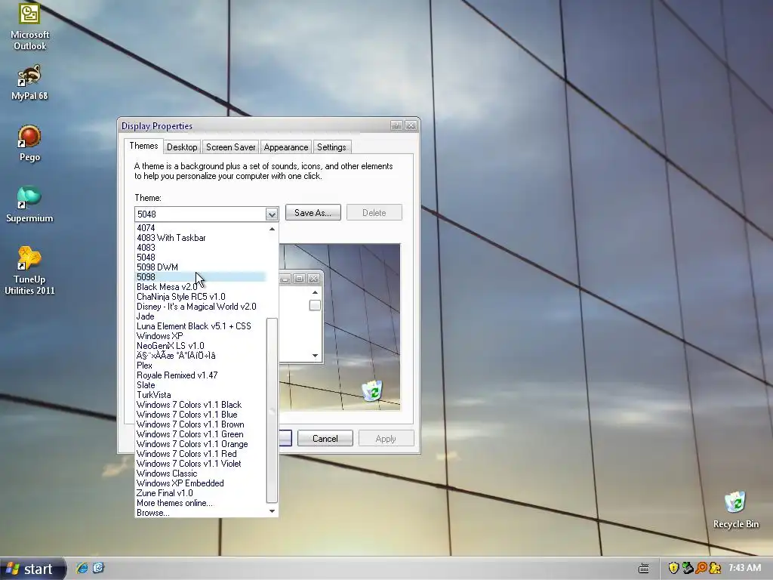Choose Windows 7 Colors v1.1 Brown
This screenshot has height=580, width=773.
click(x=201, y=424)
